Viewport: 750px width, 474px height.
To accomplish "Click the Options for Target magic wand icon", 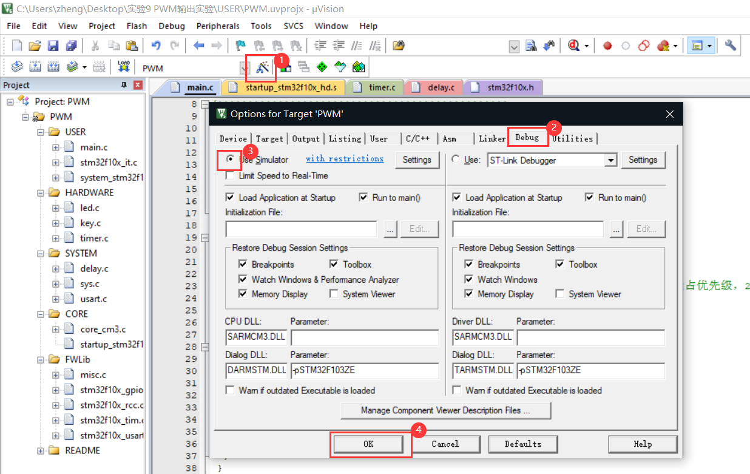I will pyautogui.click(x=263, y=67).
